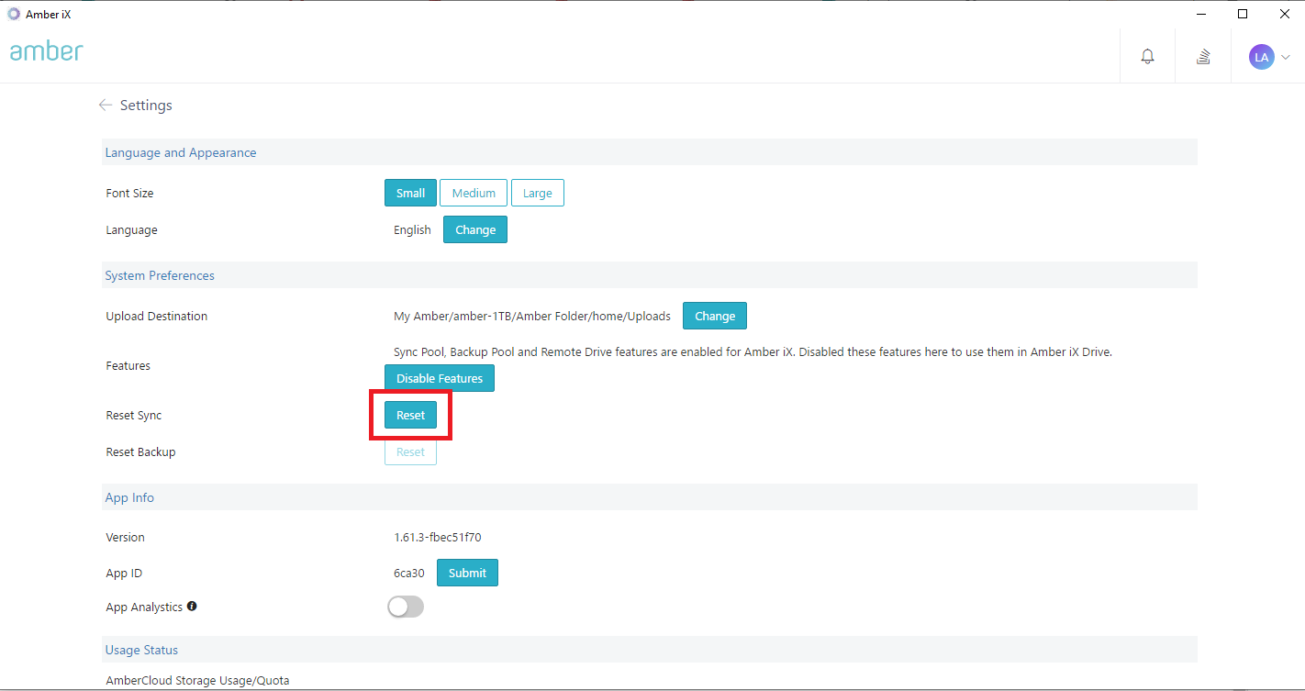Click the English language value

pyautogui.click(x=412, y=229)
